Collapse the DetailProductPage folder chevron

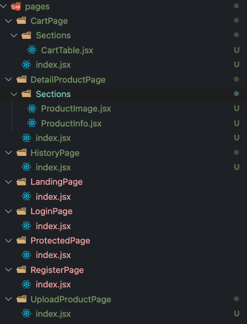8,79
